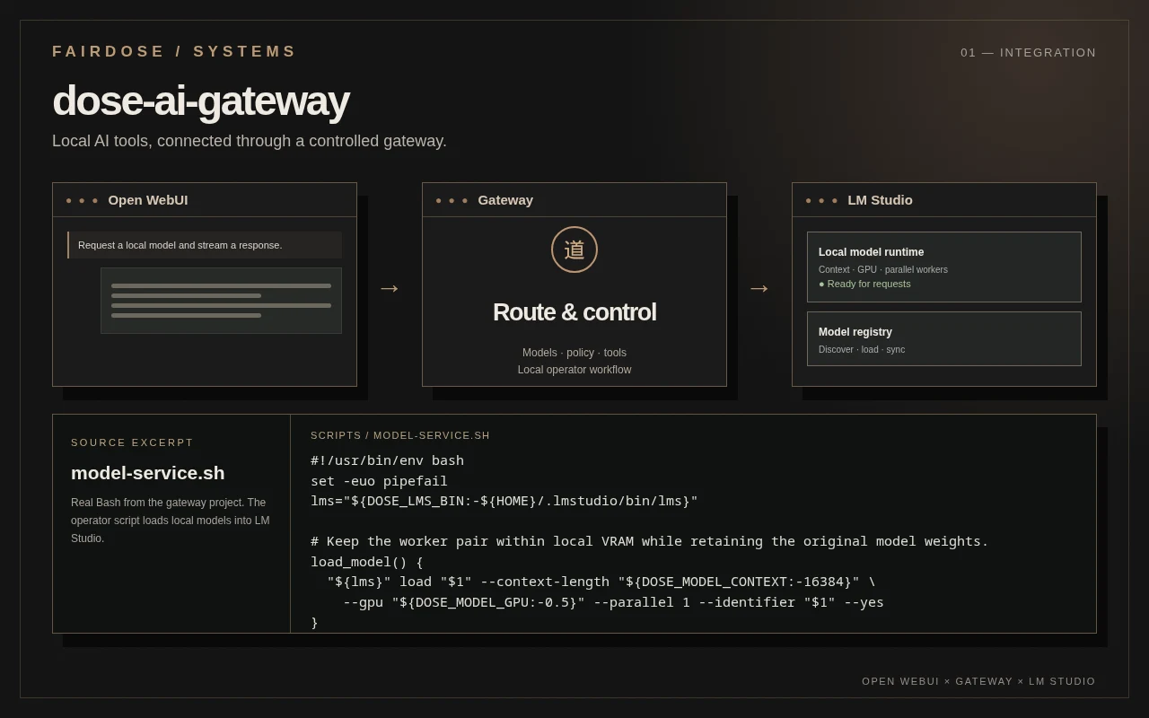The image size is (1149, 718).
Task: Click the footer "OPEN WEBUI × GATEWAY × LM STUDIO"
Action: pos(979,681)
